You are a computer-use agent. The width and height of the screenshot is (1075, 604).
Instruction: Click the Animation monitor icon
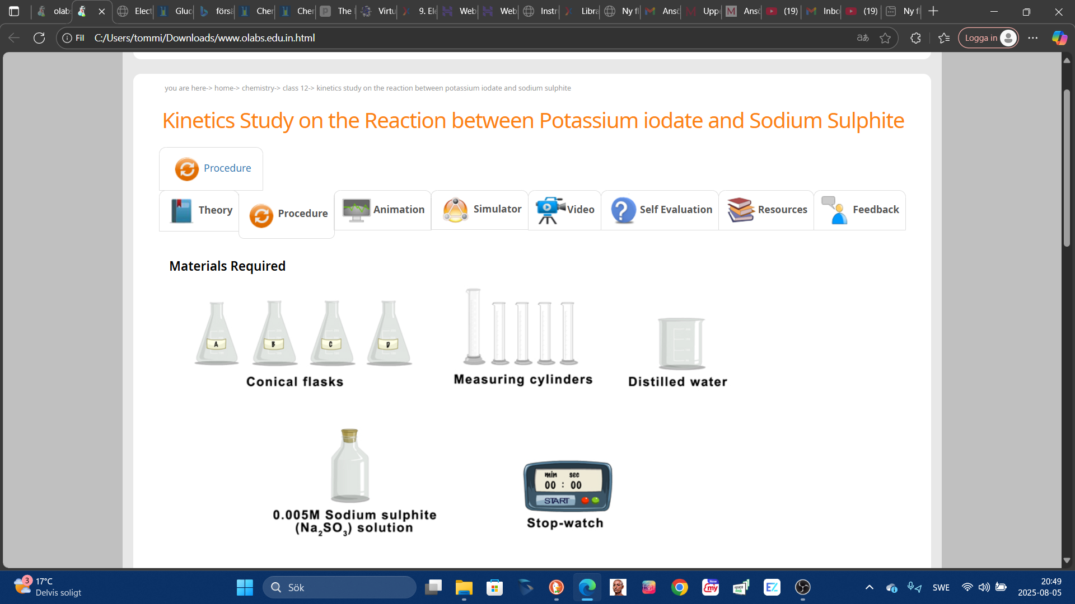[x=356, y=210]
